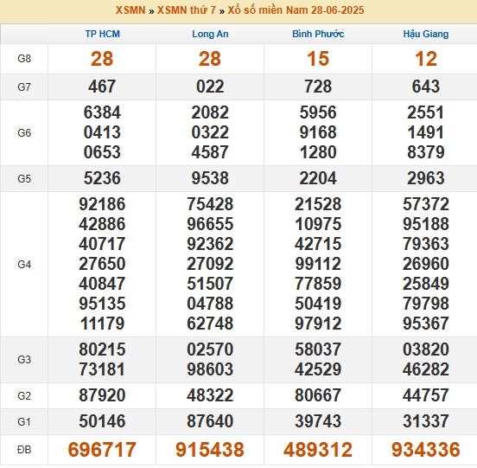This screenshot has width=477, height=468.
Task: Click G4 number 57372
Action: pyautogui.click(x=426, y=204)
